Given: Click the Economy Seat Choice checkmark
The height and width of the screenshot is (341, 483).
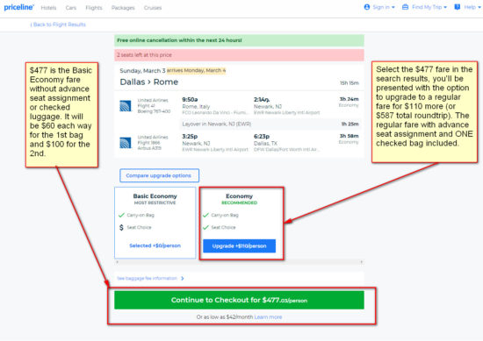Looking at the screenshot, I should pyautogui.click(x=205, y=227).
